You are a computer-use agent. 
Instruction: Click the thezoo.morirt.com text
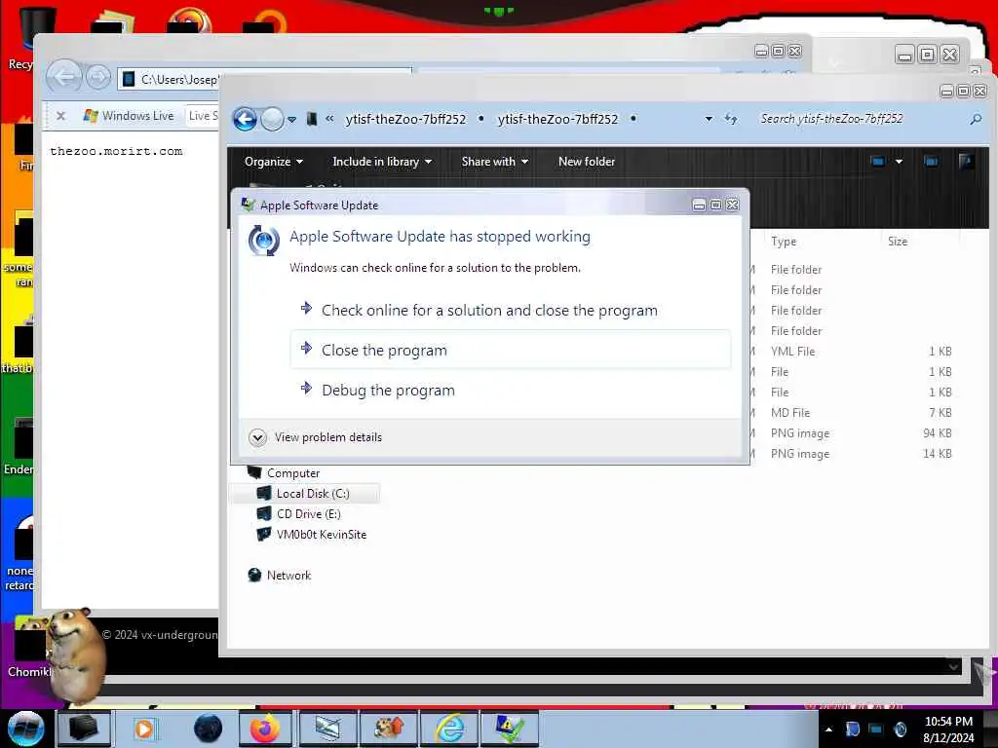(116, 151)
